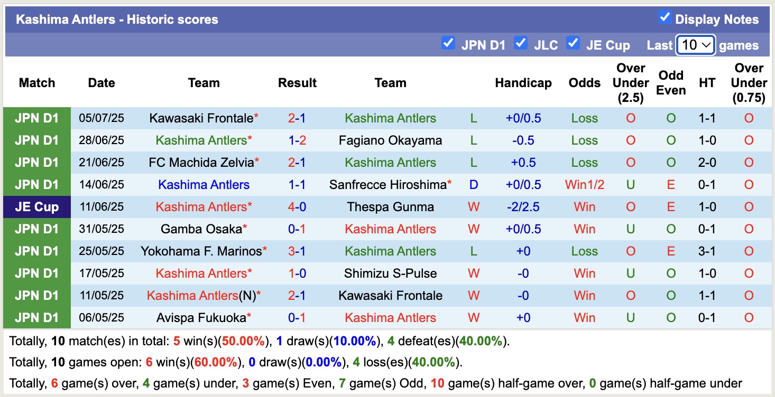Screen dimensions: 775x397
Task: Open the games count dropdown showing 10
Action: (x=695, y=45)
